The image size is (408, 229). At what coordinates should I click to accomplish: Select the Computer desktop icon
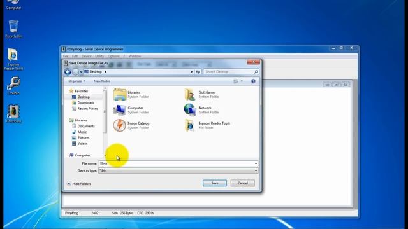(x=13, y=4)
